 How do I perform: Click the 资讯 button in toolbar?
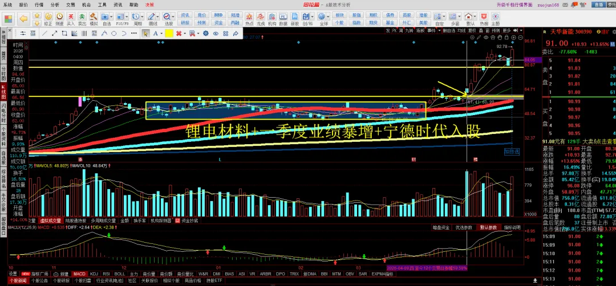pyautogui.click(x=185, y=15)
